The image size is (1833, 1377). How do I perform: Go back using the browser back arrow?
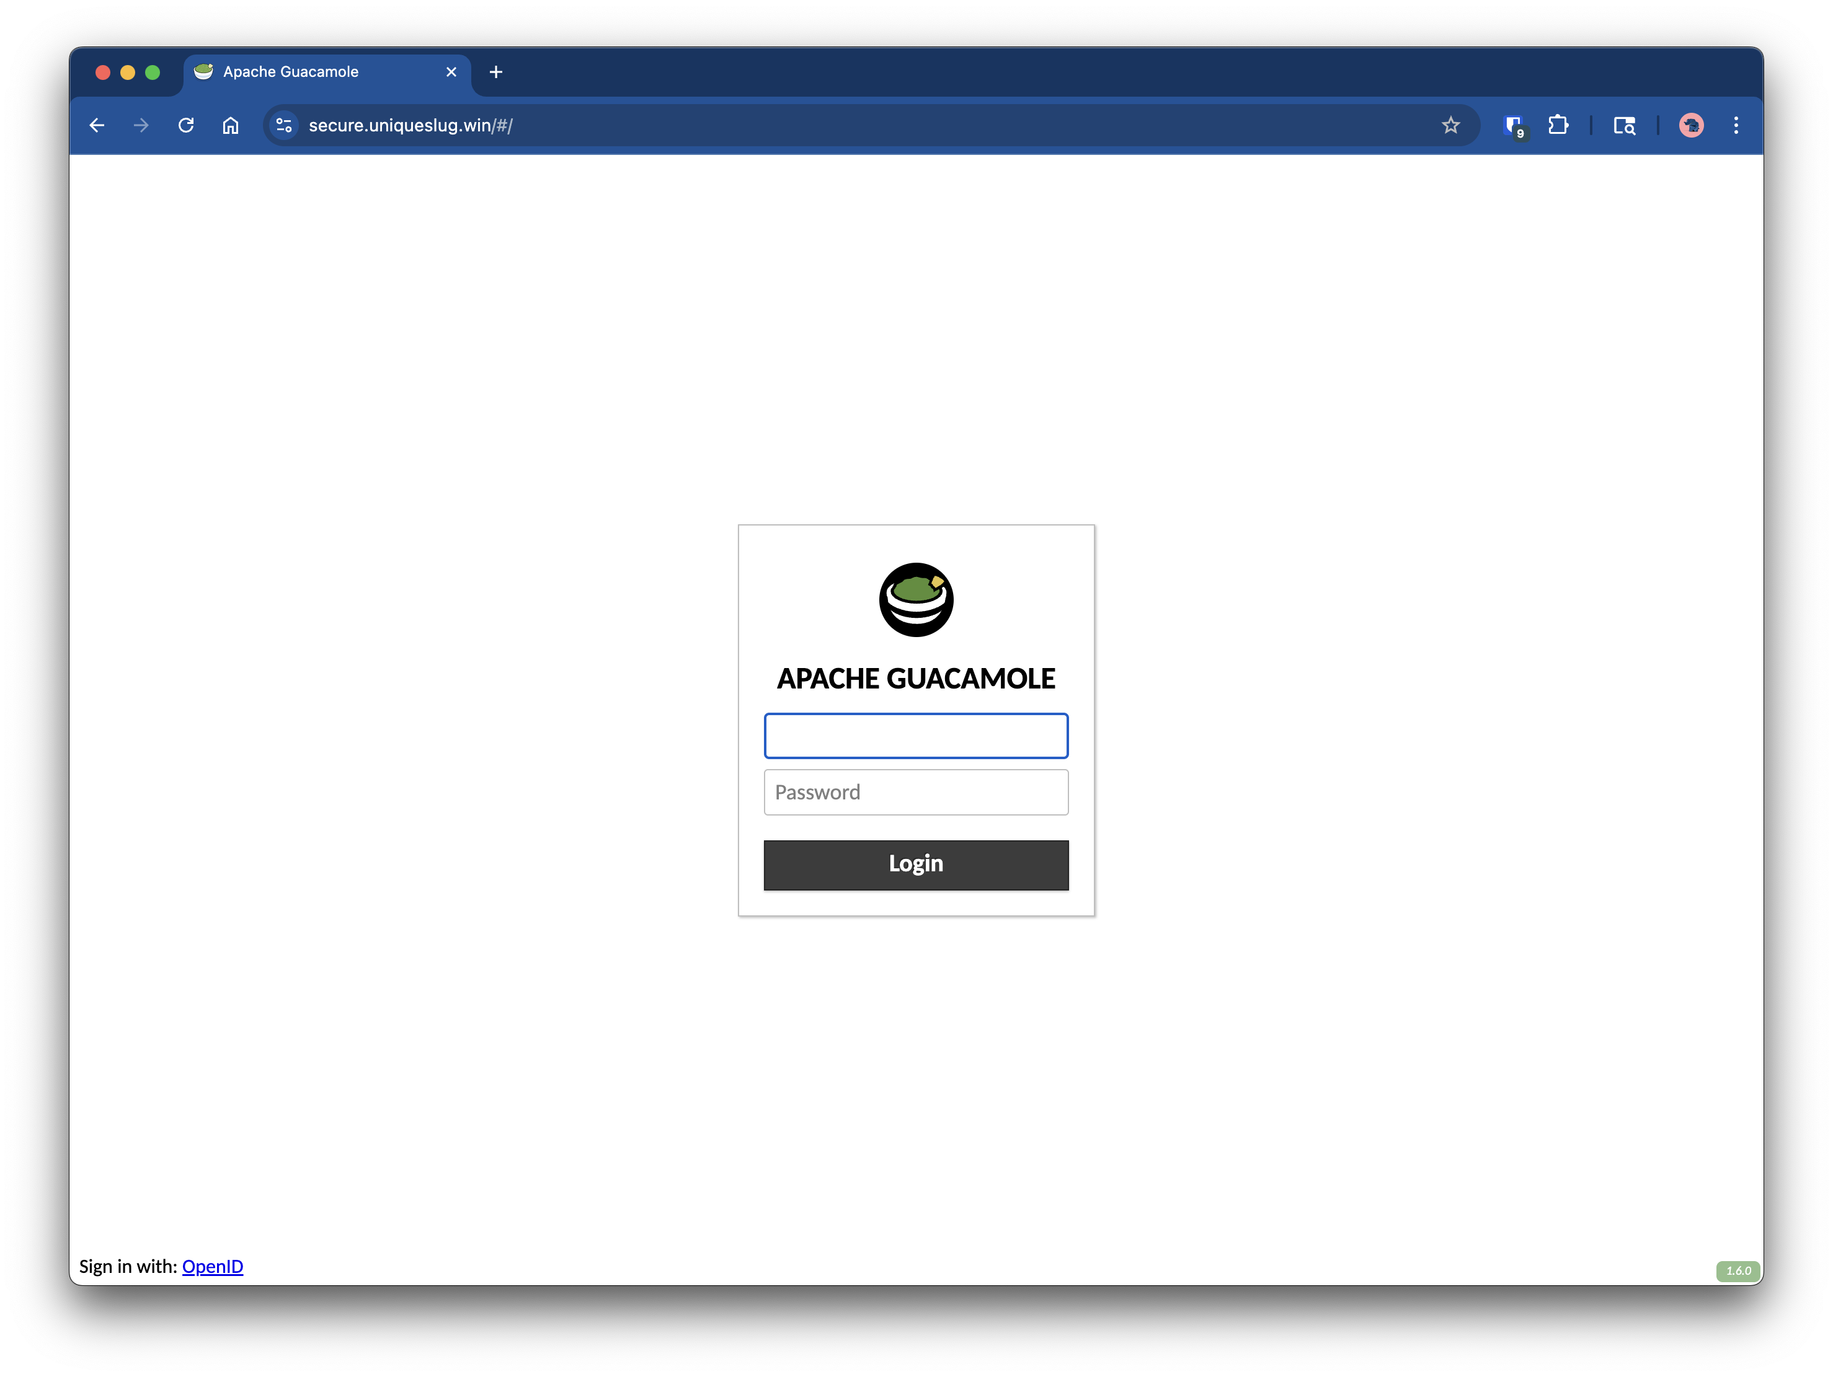97,125
